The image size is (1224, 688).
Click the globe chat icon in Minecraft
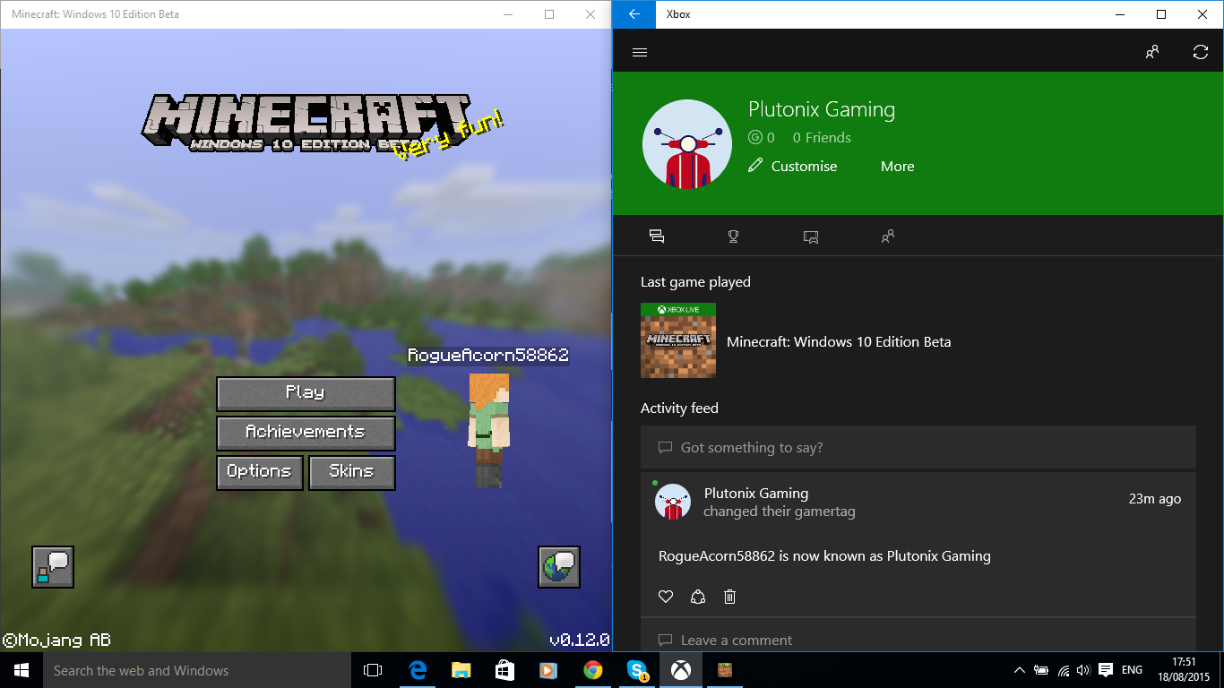click(559, 566)
